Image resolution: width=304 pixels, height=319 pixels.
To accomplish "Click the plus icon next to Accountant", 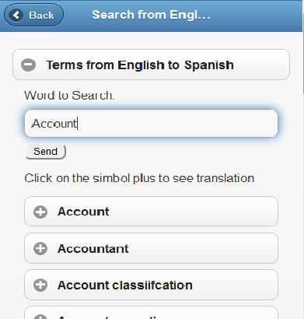I will 40,249.
